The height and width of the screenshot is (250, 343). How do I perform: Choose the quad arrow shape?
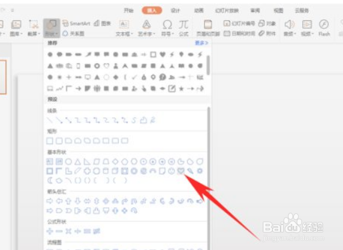click(106, 201)
